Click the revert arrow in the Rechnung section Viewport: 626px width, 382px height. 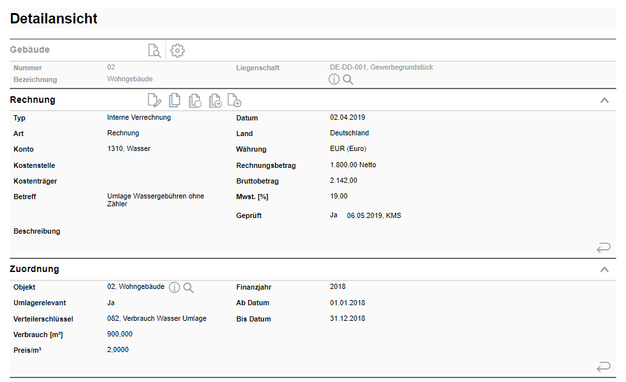tap(603, 247)
